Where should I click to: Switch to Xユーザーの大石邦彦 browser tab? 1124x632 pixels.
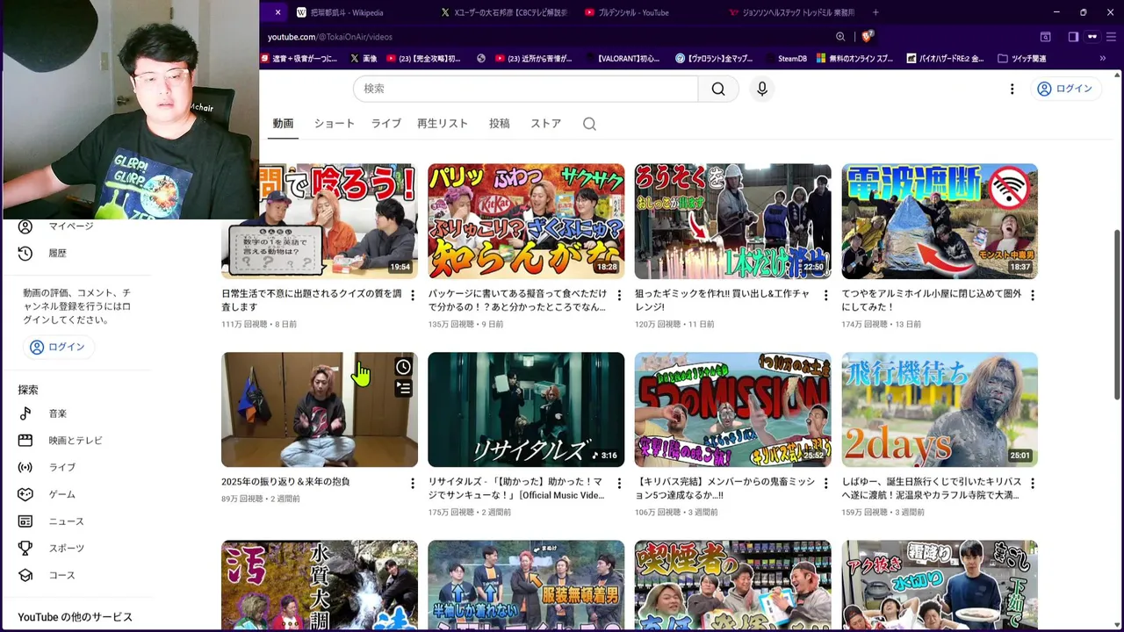pos(503,12)
